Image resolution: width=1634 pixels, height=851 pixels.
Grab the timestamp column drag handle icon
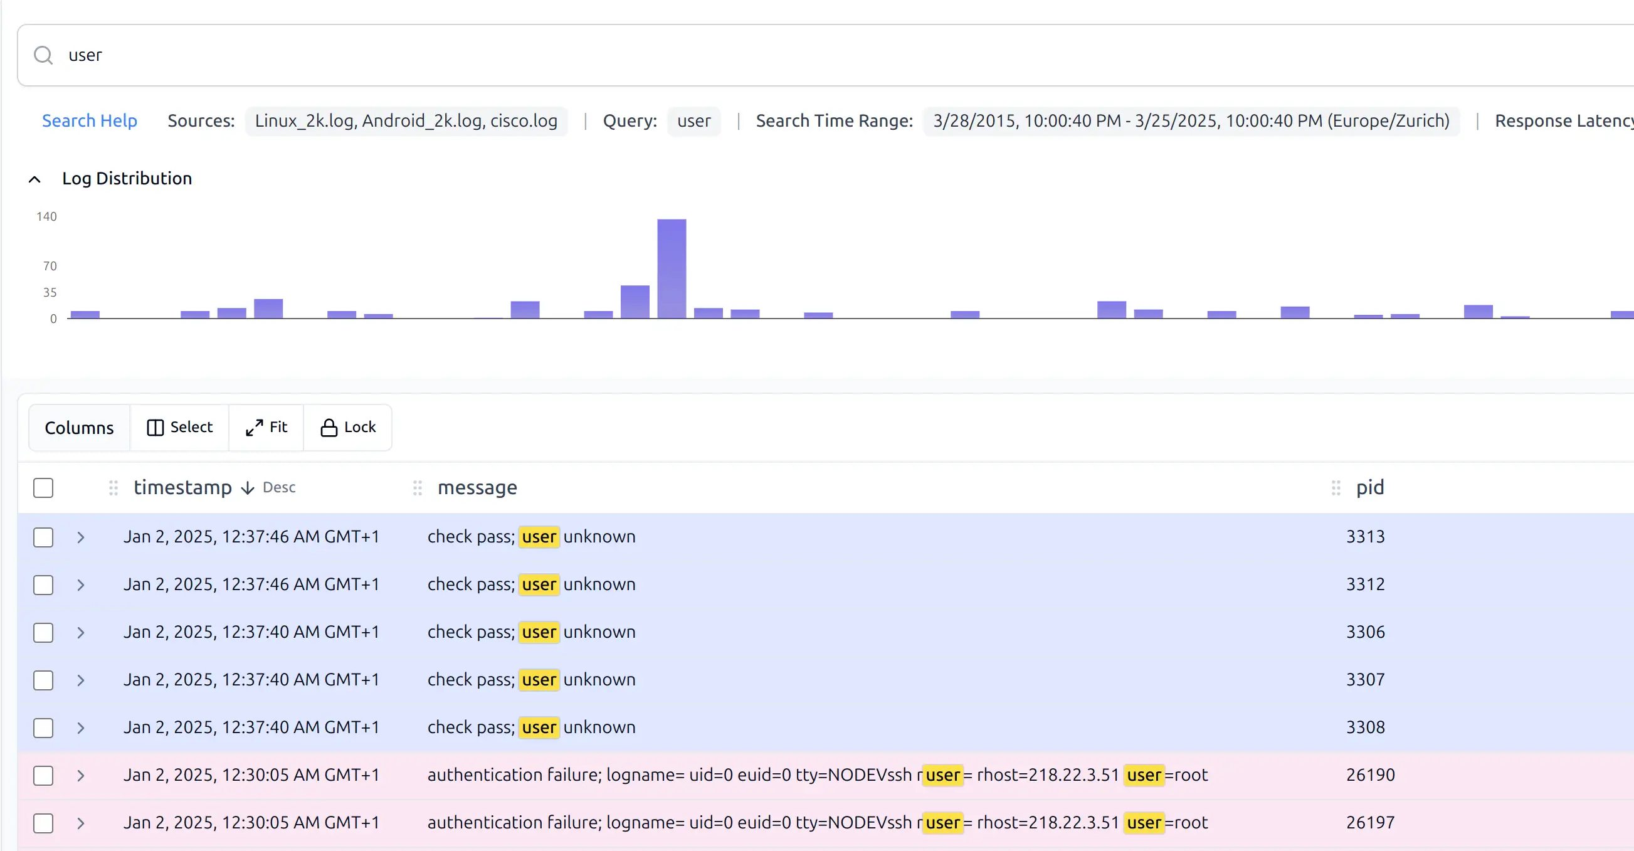coord(113,487)
